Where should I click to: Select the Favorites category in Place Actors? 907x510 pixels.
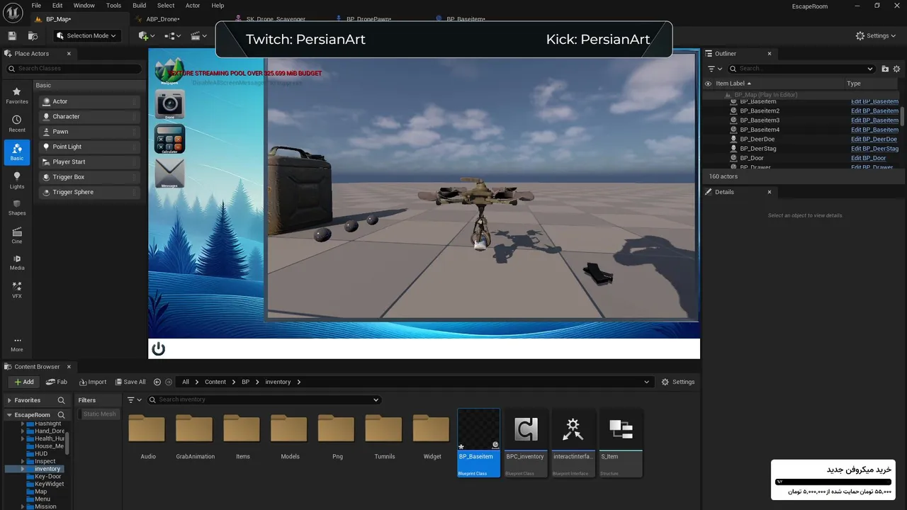[x=17, y=96]
